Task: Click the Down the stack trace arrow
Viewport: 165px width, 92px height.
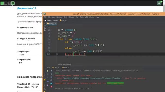Action: click(51, 74)
